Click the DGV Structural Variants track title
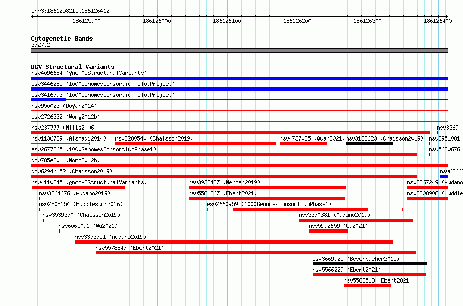This screenshot has height=306, width=463. click(x=73, y=67)
